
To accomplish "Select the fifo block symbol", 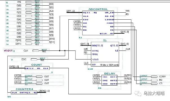I will tap(105, 54).
